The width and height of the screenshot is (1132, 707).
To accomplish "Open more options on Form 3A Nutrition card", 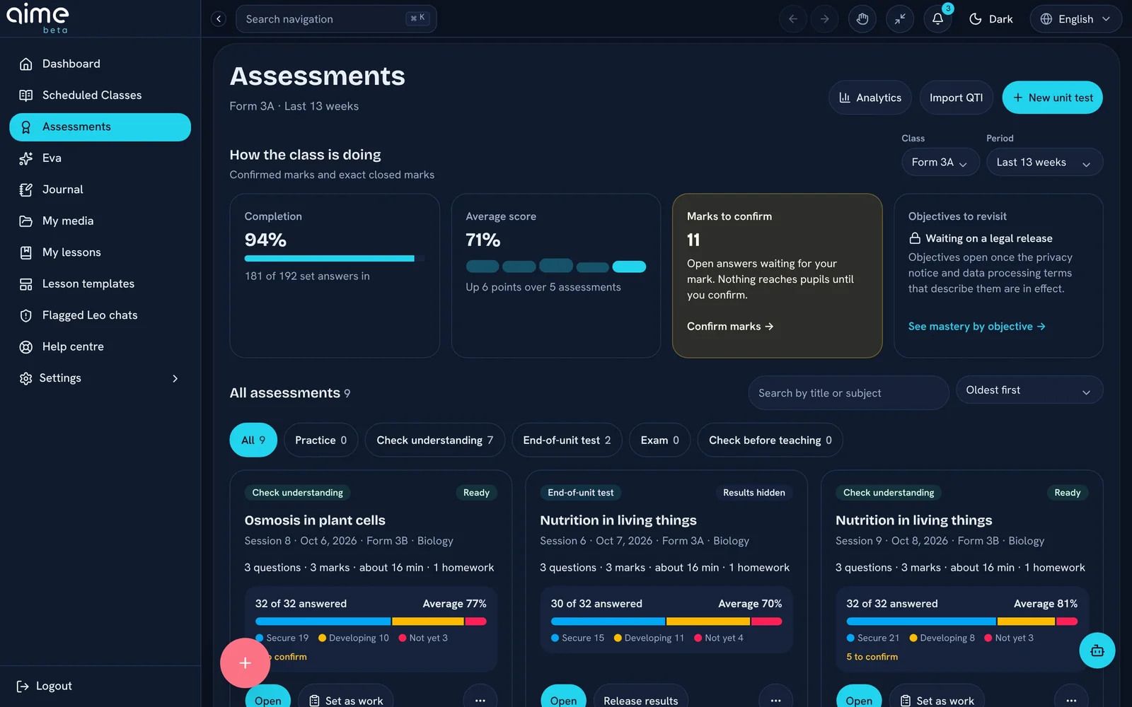I will [775, 700].
